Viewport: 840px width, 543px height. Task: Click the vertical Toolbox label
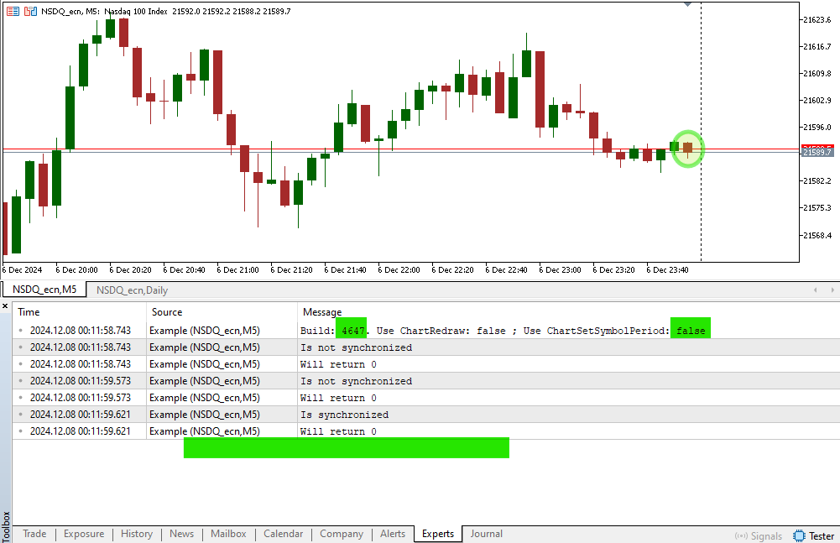click(x=5, y=526)
